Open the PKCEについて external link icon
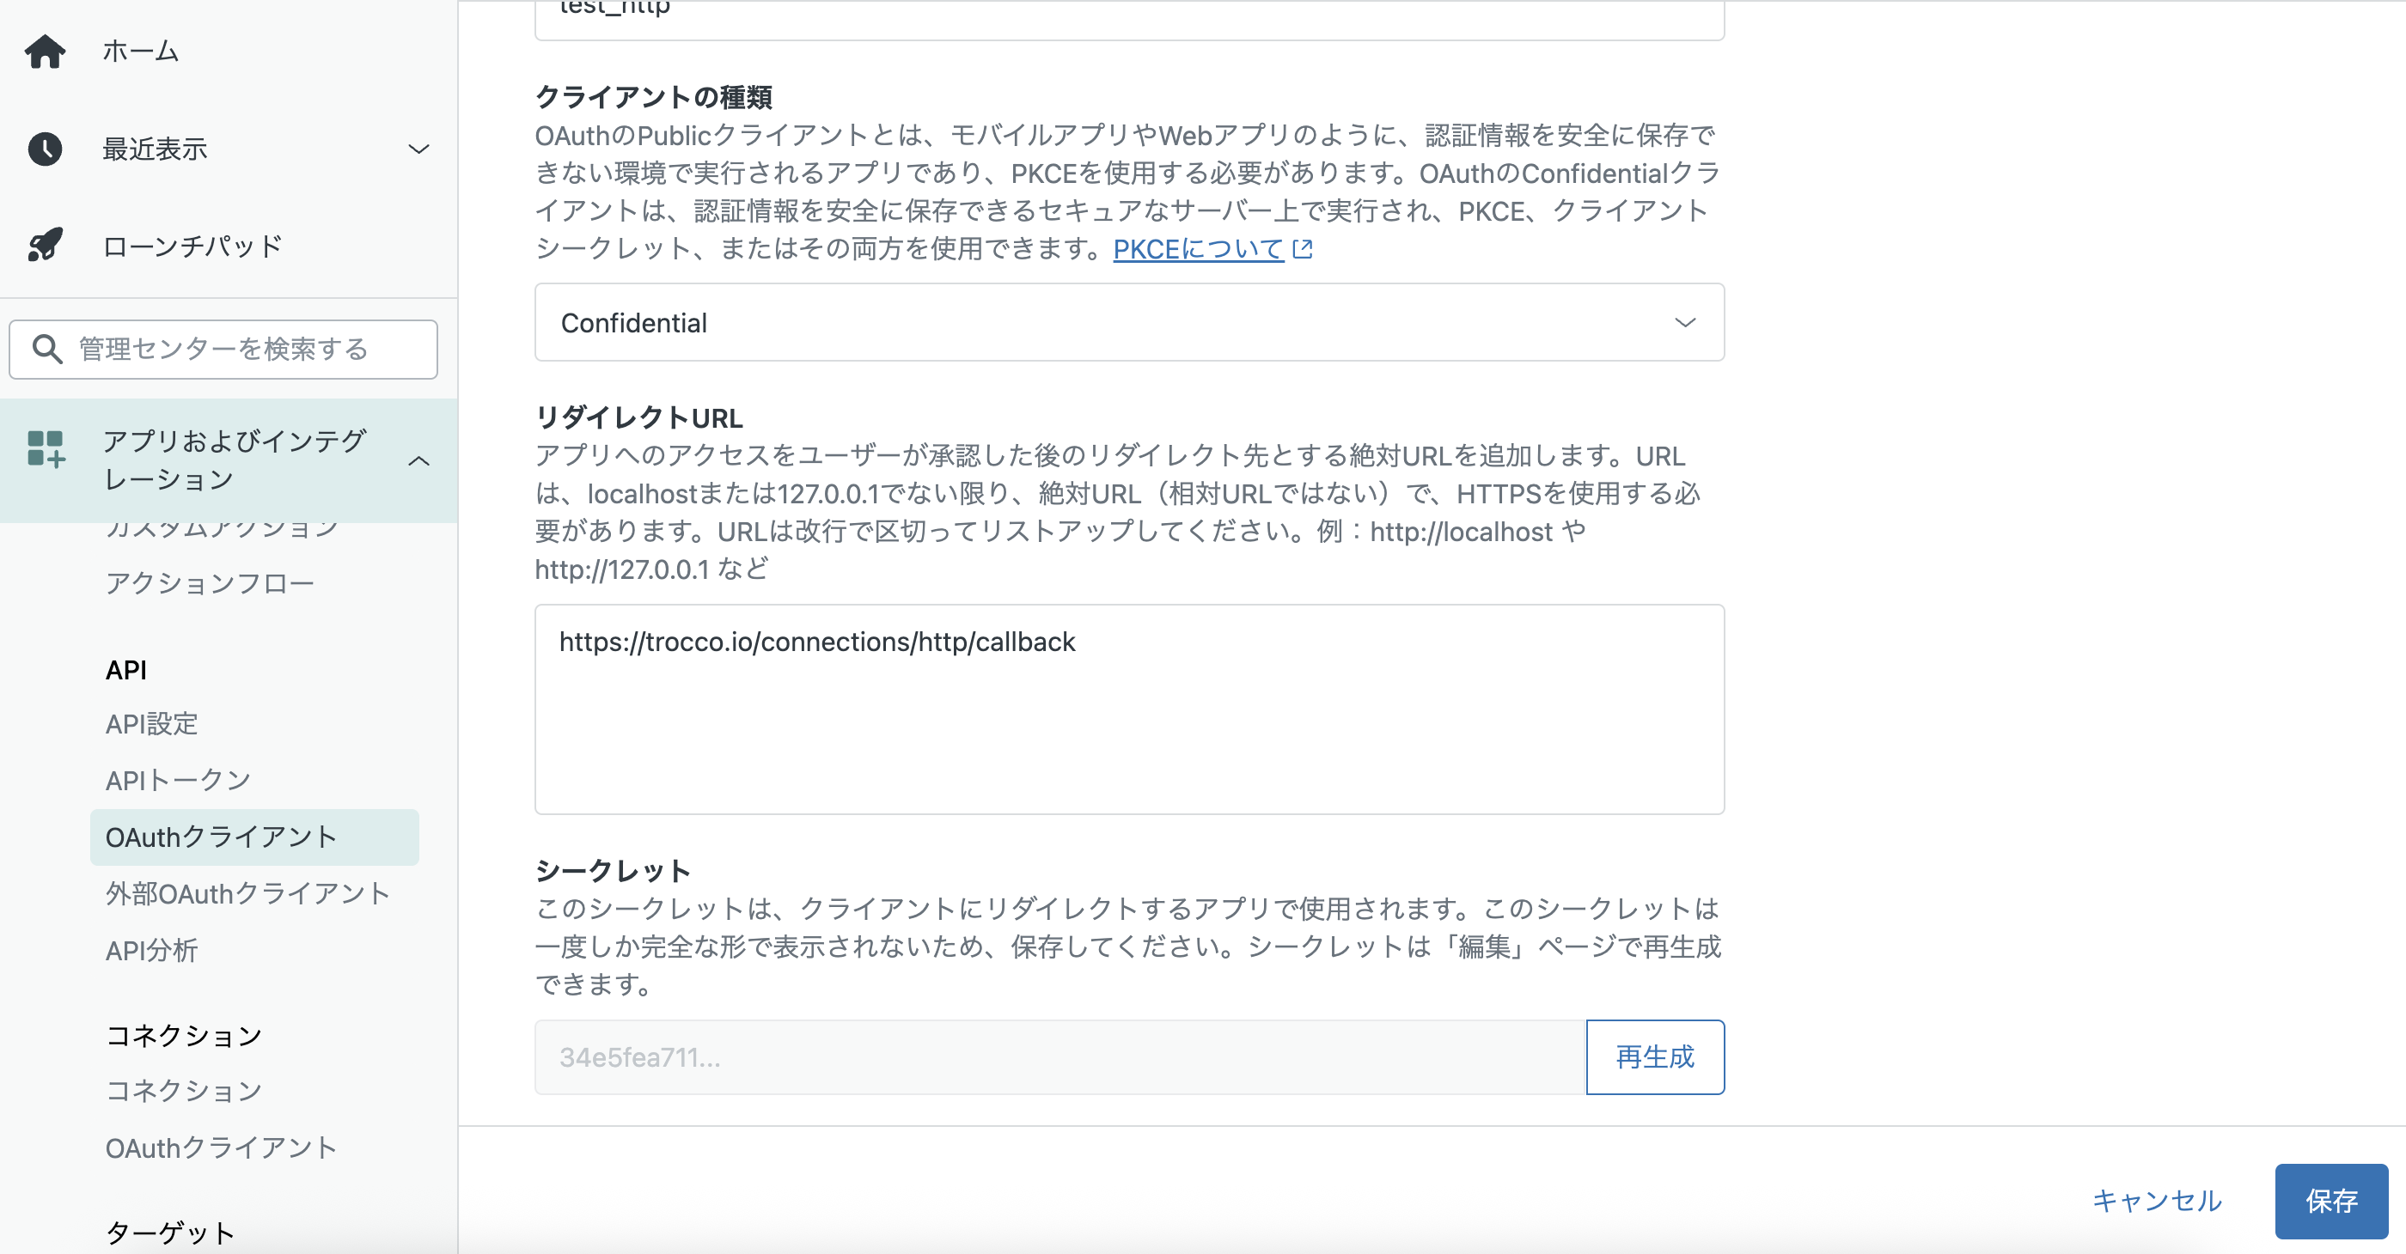This screenshot has width=2406, height=1254. coord(1304,248)
